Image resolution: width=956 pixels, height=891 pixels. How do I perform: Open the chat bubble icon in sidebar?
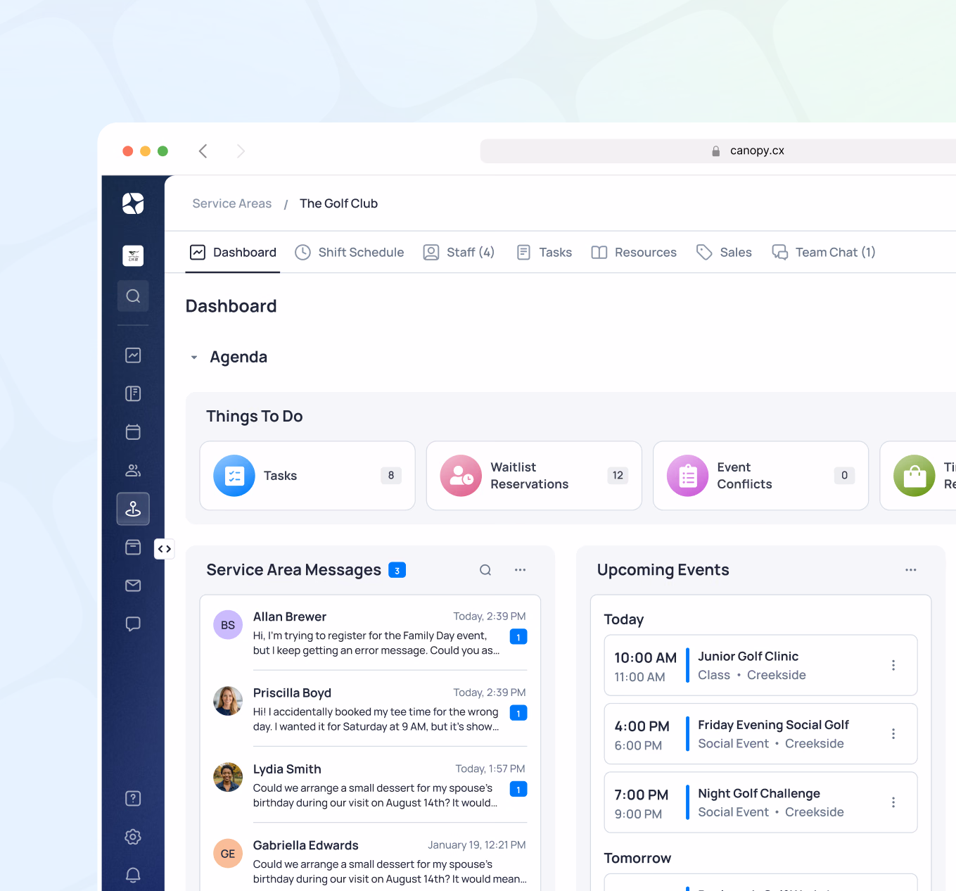pos(133,624)
